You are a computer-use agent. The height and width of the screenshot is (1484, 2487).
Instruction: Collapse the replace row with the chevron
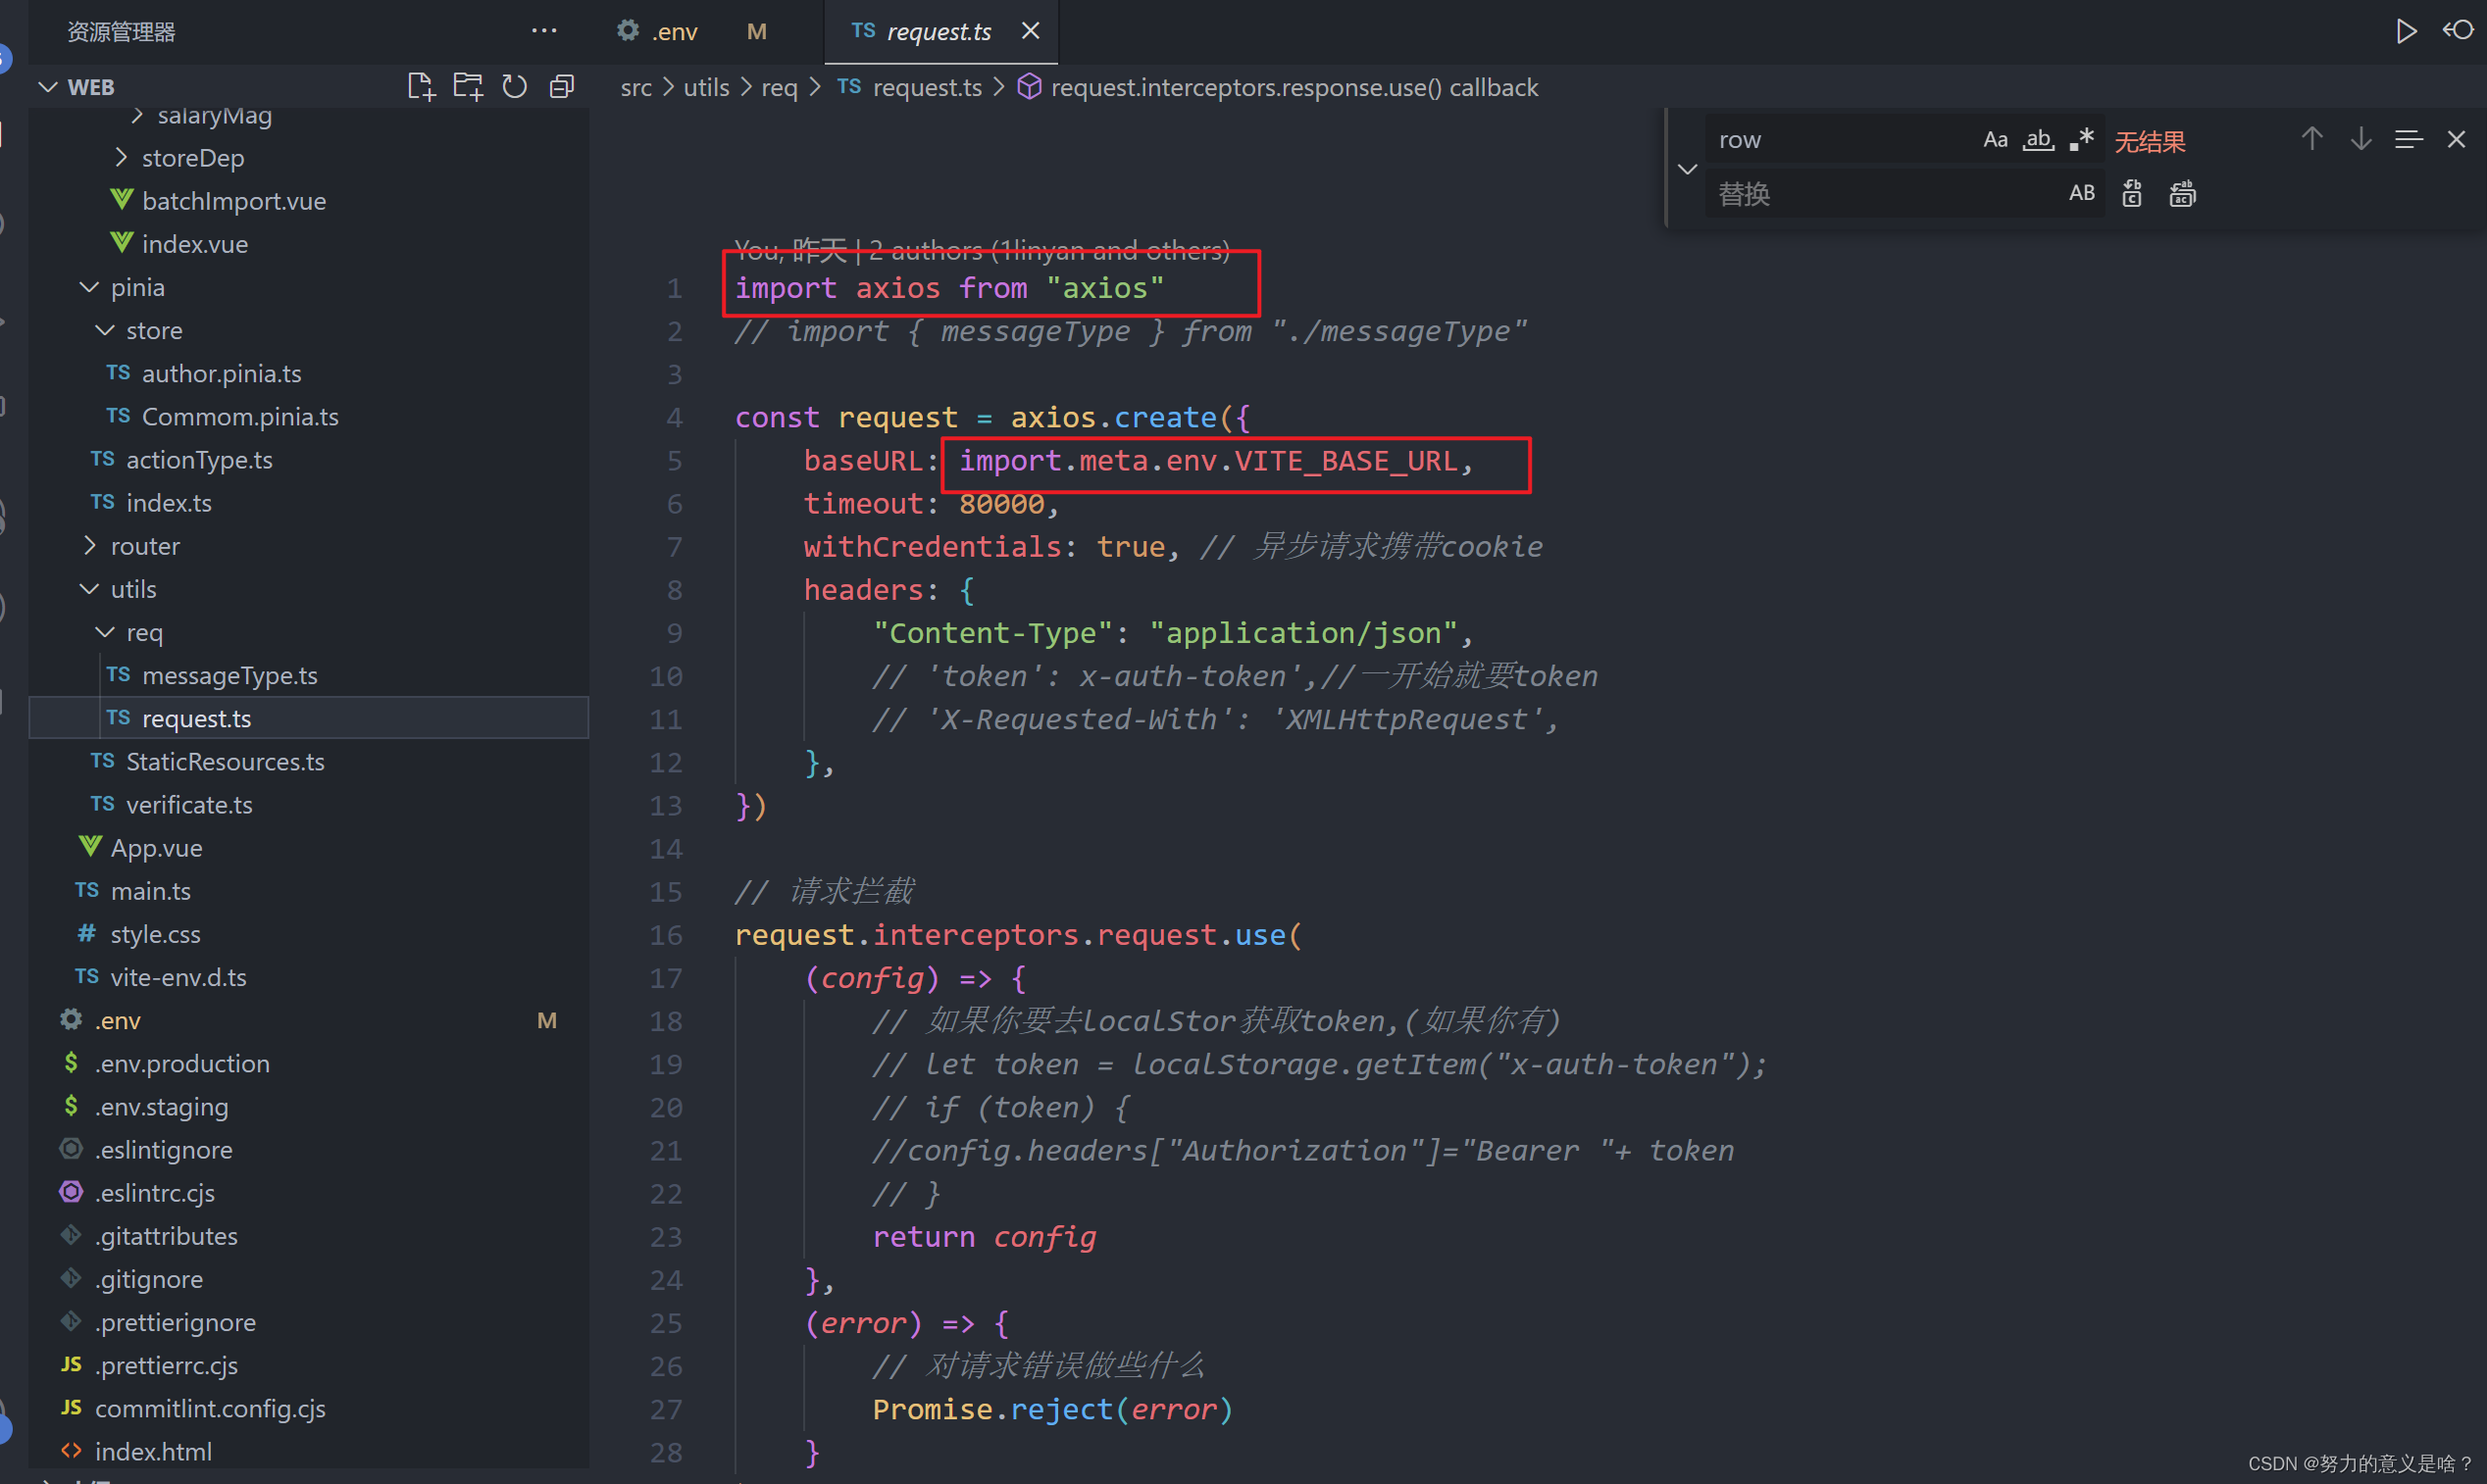click(1688, 168)
